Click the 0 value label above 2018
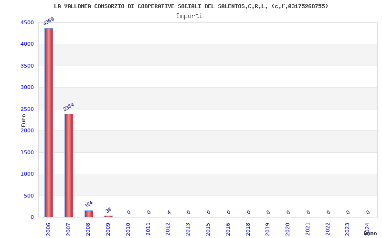The width and height of the screenshot is (382, 238). [248, 212]
